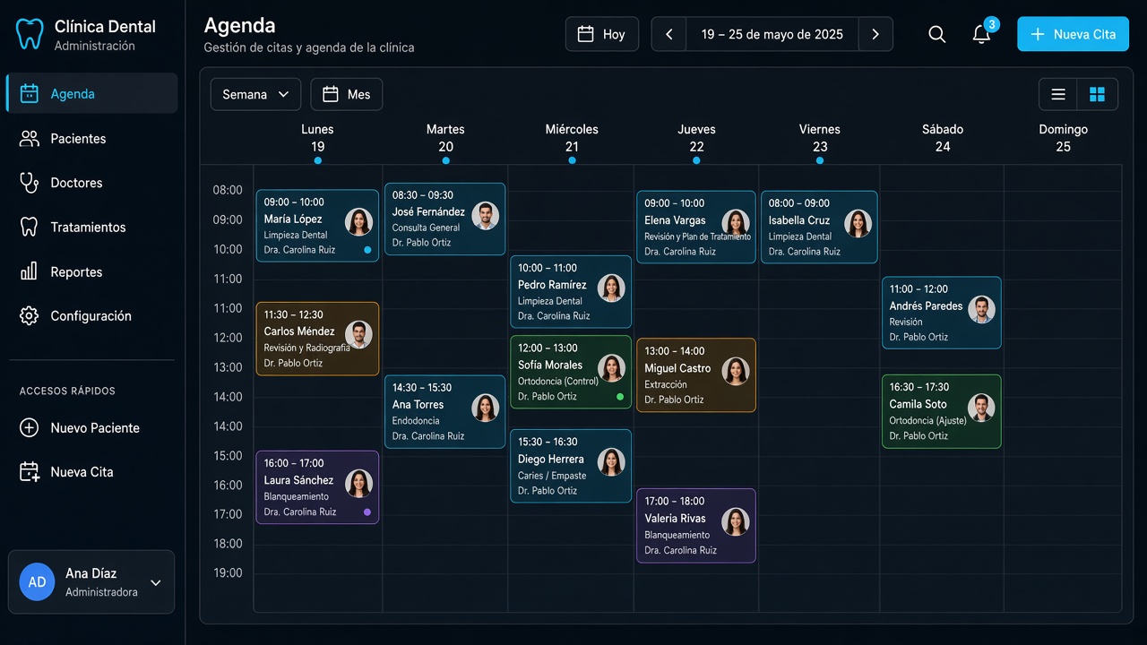This screenshot has width=1147, height=645.
Task: Click the Nueva Cita sidebar calendar icon
Action: [30, 472]
